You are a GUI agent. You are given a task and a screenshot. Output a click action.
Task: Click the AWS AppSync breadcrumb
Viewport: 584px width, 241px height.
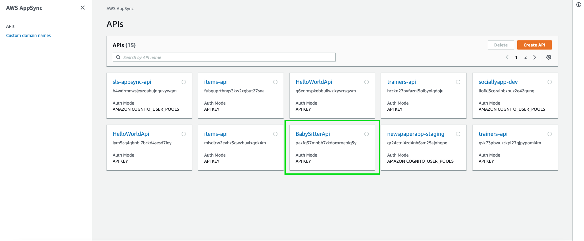click(120, 9)
